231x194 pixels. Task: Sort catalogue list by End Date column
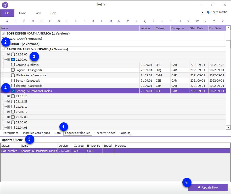[x=217, y=28]
